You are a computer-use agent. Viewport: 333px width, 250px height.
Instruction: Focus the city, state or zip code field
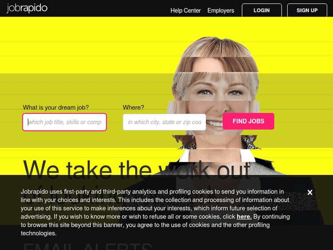[x=164, y=122]
